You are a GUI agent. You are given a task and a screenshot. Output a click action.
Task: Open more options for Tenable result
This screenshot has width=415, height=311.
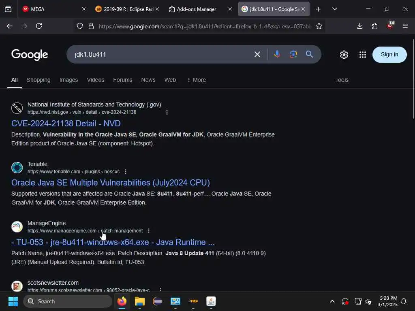tap(126, 172)
